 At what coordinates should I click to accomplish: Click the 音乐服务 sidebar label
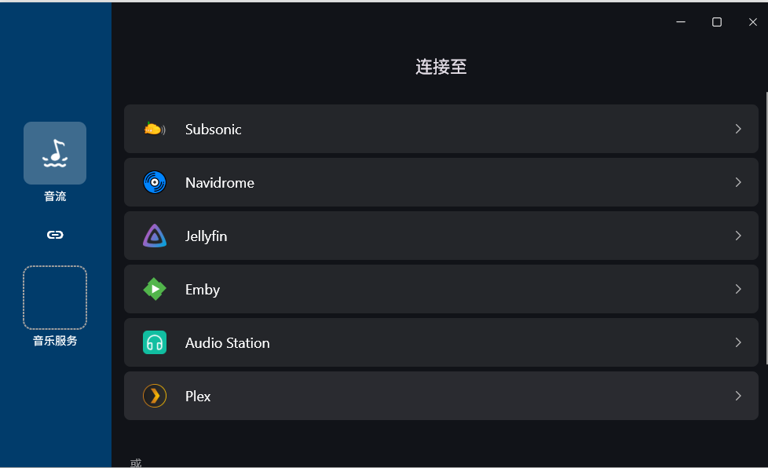click(55, 341)
